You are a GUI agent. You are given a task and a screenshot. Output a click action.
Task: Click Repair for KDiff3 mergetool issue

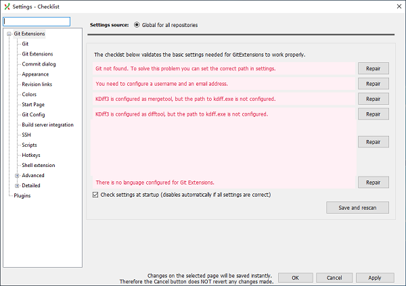(373, 99)
